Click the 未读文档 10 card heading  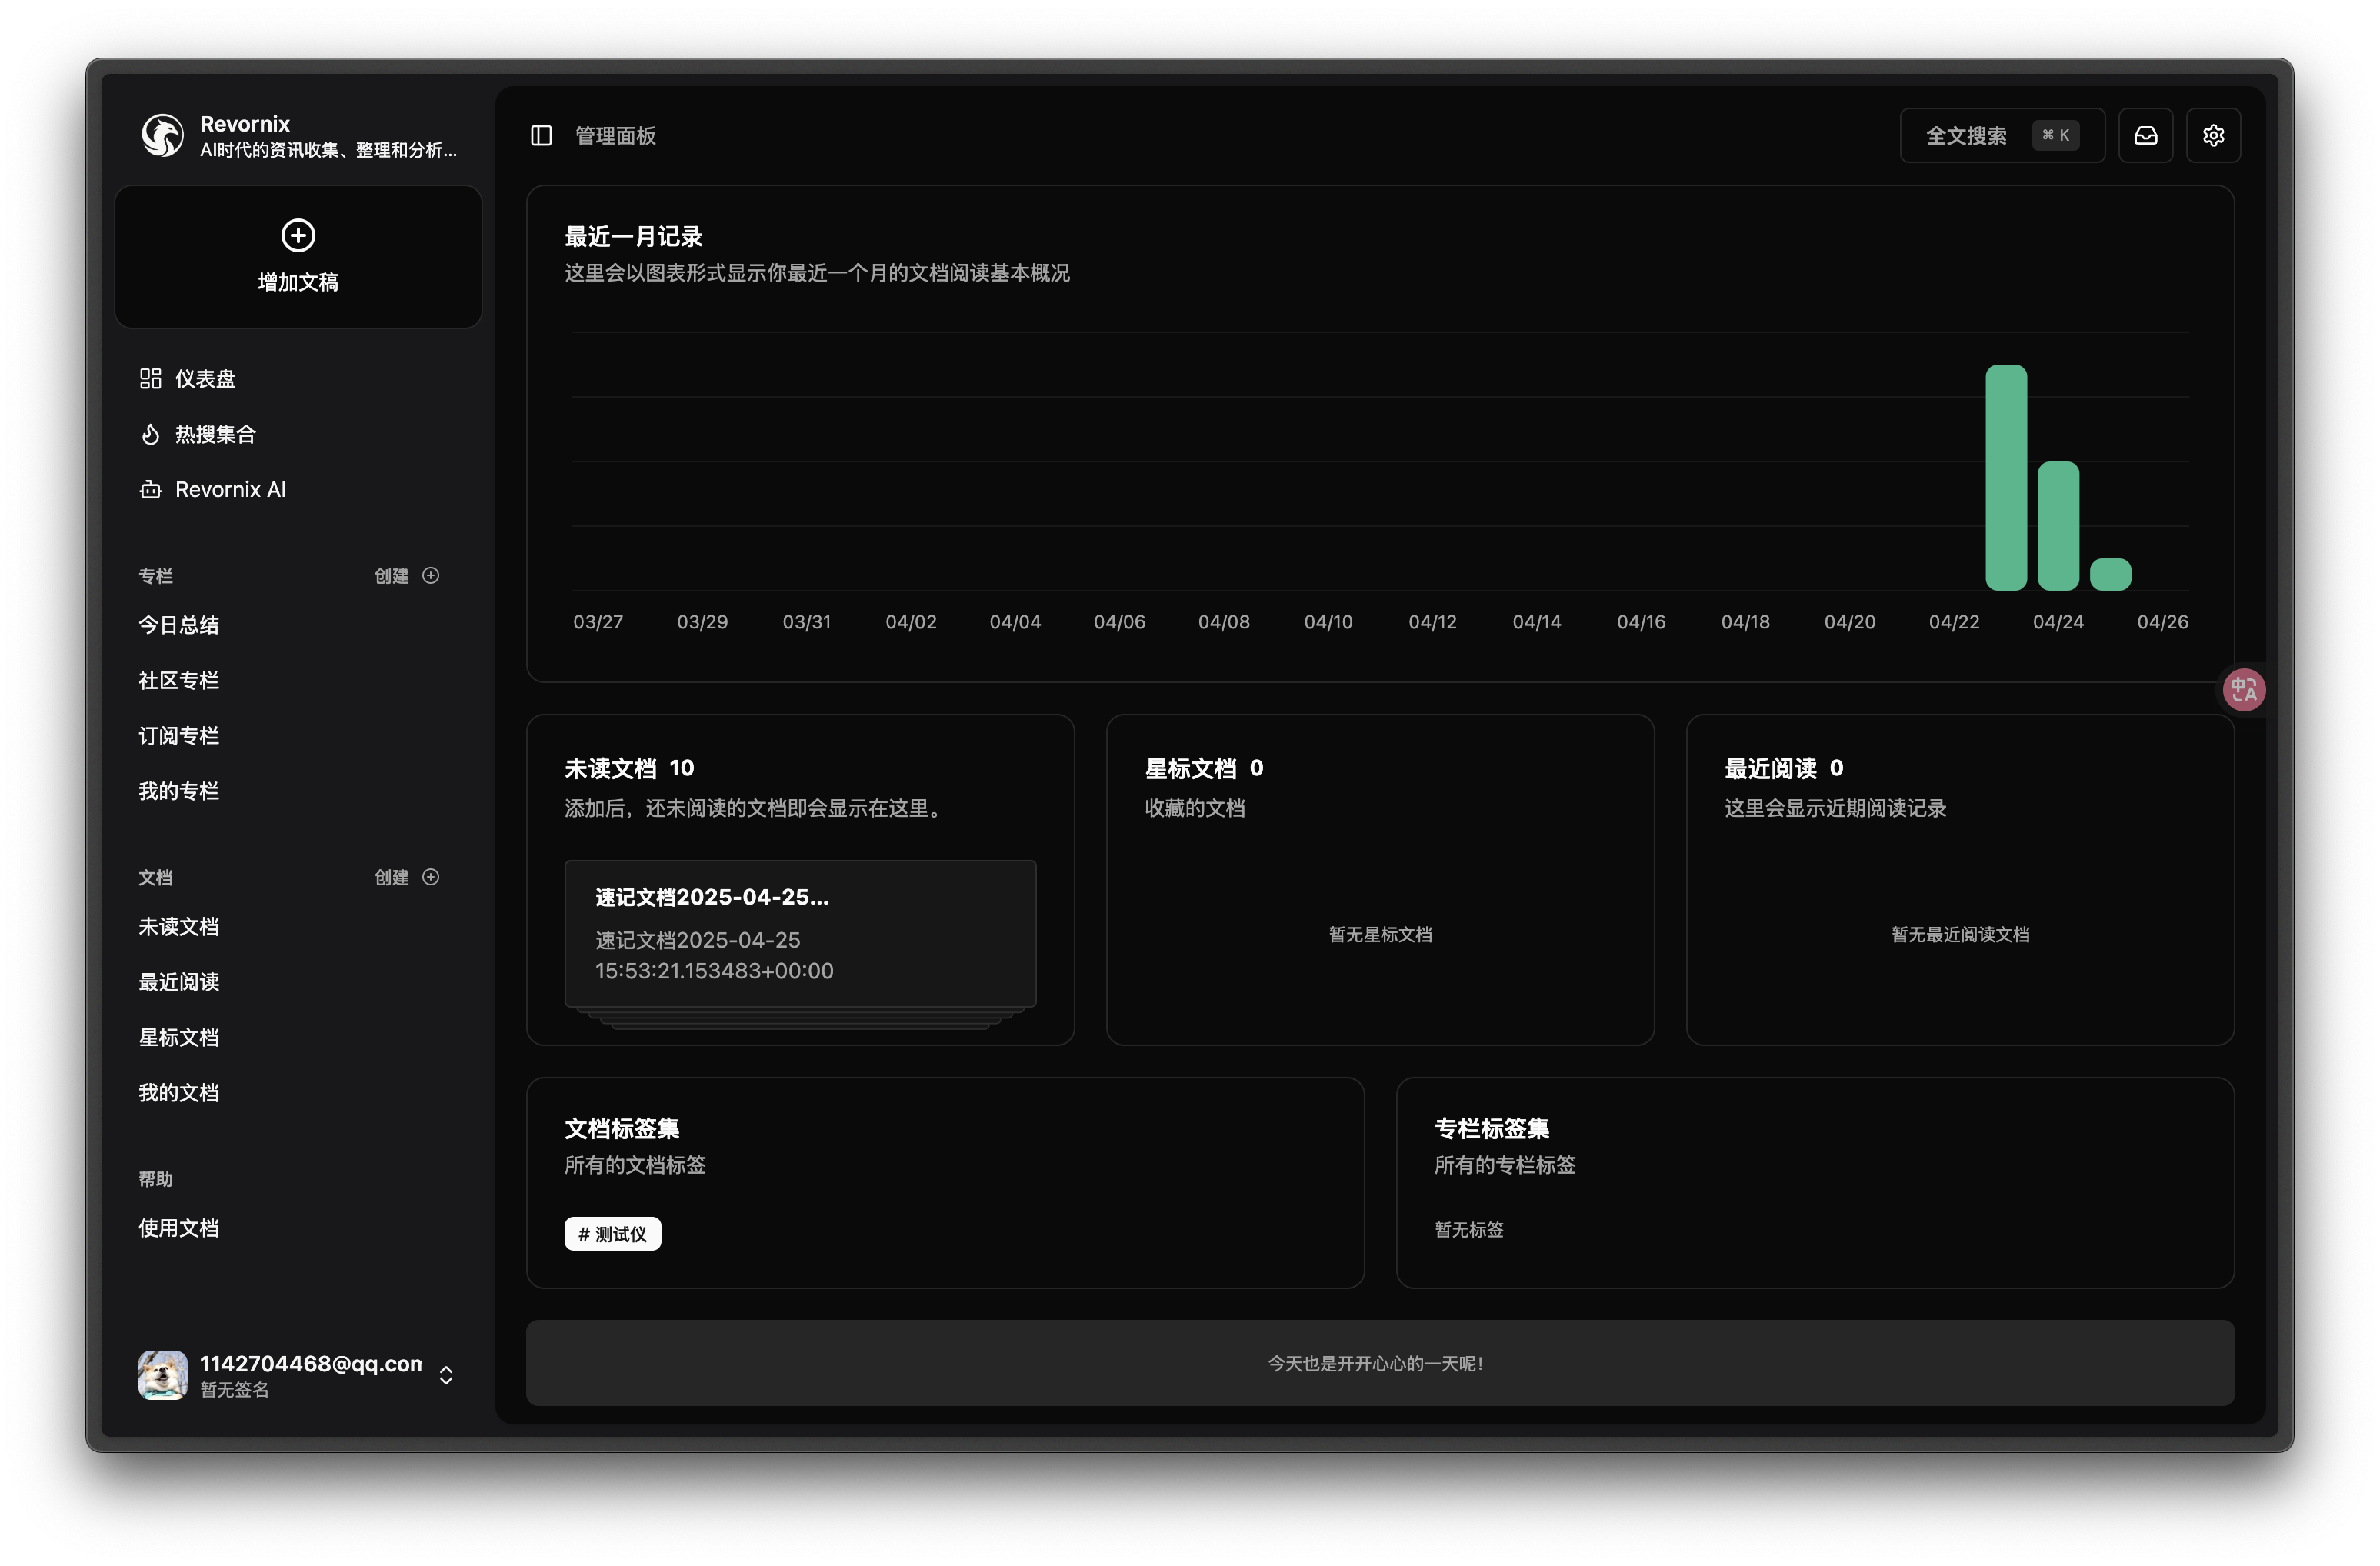pos(629,768)
